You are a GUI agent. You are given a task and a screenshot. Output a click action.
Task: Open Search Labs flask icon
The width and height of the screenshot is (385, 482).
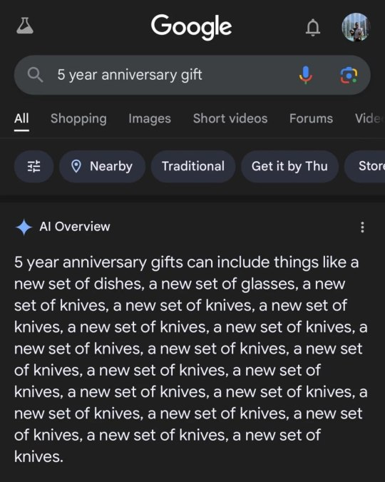(25, 26)
